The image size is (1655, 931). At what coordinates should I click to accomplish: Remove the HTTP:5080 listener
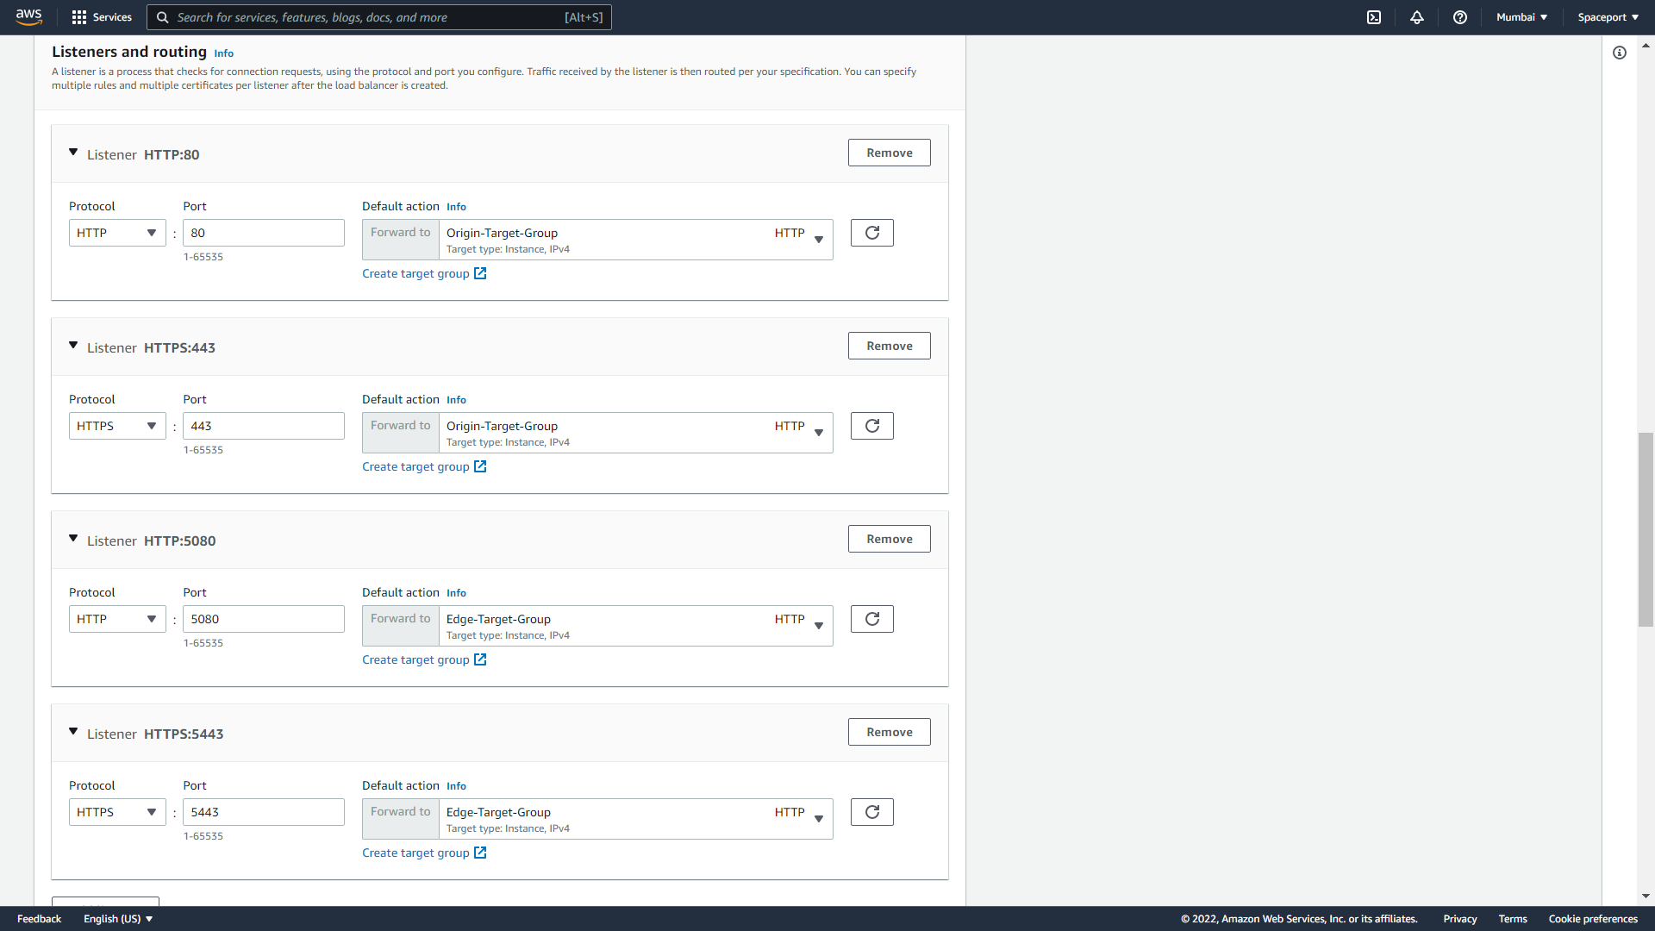890,539
